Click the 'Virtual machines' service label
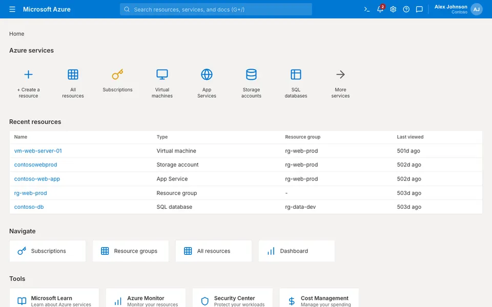492x307 pixels. coord(162,93)
